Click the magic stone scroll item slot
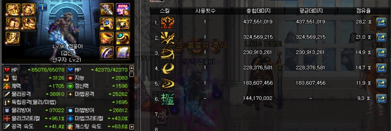 [123, 52]
